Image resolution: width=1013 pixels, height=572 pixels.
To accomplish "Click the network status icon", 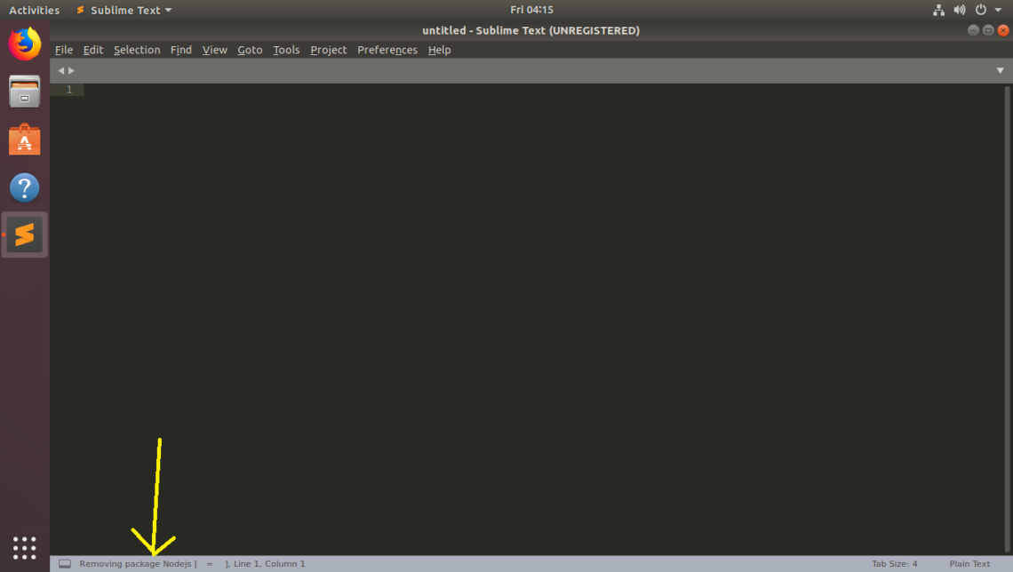I will (938, 10).
